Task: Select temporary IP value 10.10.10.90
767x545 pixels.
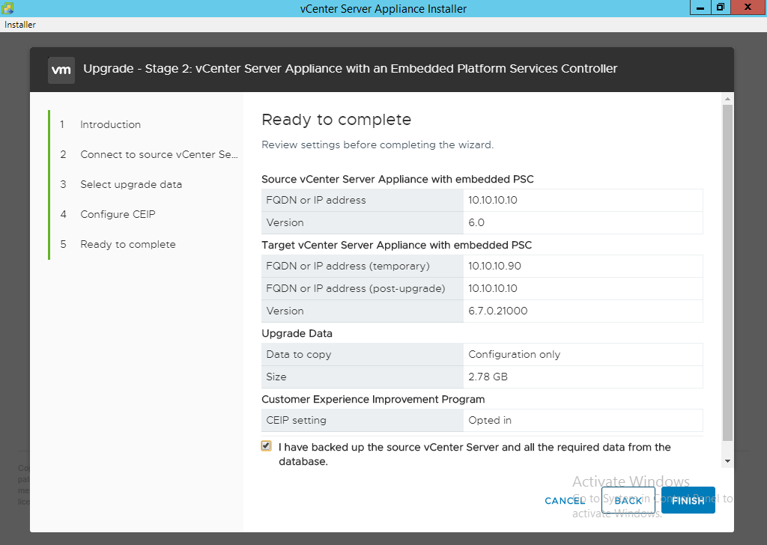Action: click(494, 266)
